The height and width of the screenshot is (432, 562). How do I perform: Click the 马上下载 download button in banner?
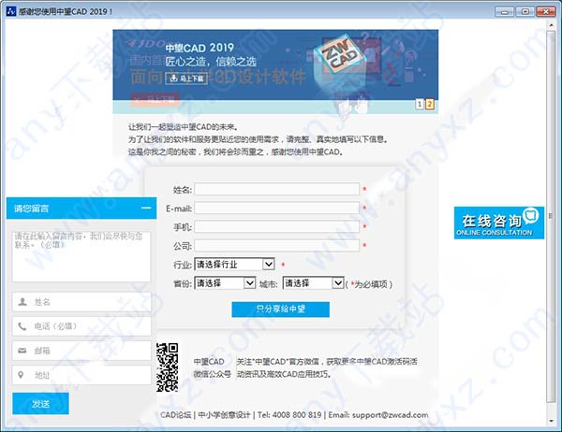coord(186,79)
